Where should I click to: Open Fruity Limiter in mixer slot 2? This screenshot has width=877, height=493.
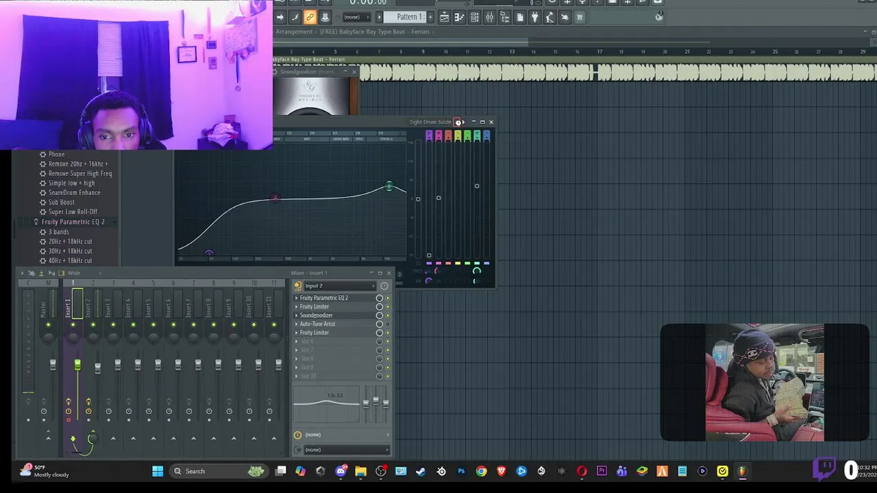314,307
